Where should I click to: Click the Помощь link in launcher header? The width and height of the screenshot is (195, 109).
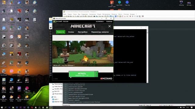[109, 21]
